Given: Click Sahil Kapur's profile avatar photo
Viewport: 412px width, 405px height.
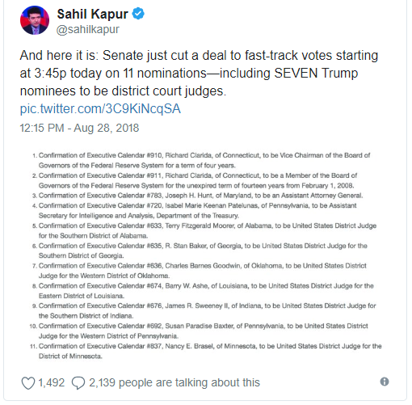Looking at the screenshot, I should click(x=35, y=20).
